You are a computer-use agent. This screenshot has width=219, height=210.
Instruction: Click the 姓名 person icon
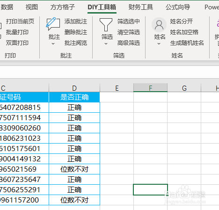pyautogui.click(x=159, y=25)
